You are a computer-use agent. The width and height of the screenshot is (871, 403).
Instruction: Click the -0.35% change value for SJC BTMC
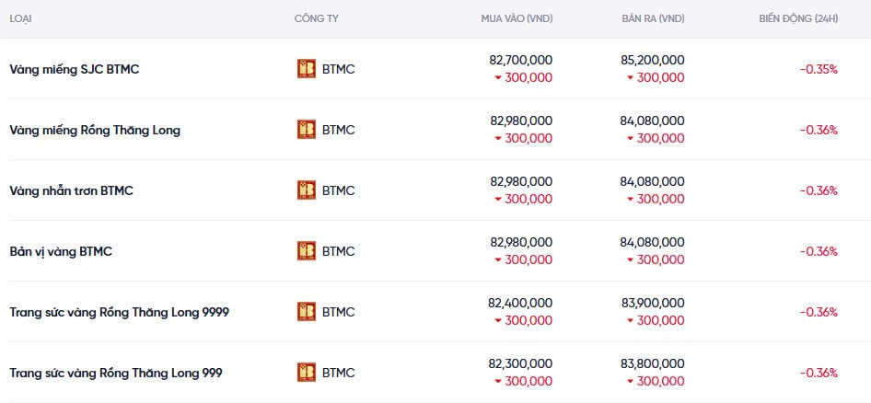click(819, 69)
